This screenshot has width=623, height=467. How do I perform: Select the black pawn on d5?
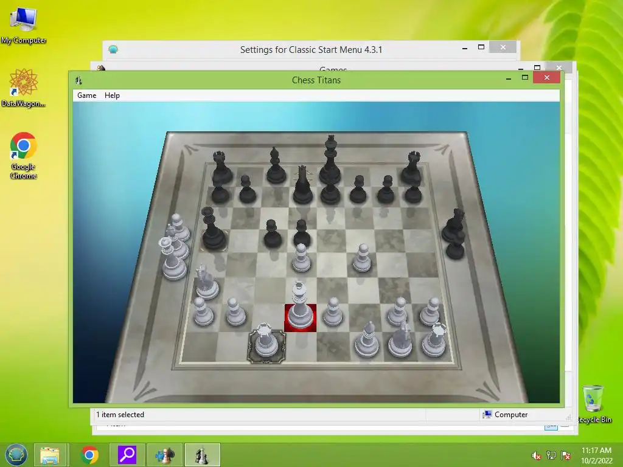[x=302, y=233]
